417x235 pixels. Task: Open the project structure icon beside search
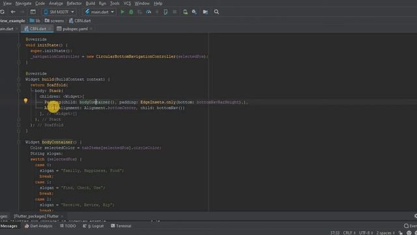[x=205, y=12]
